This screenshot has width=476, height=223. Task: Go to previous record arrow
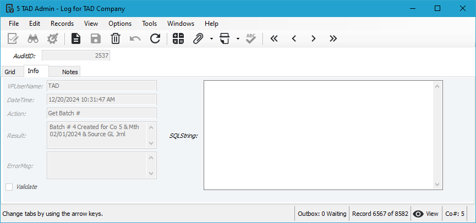click(294, 39)
